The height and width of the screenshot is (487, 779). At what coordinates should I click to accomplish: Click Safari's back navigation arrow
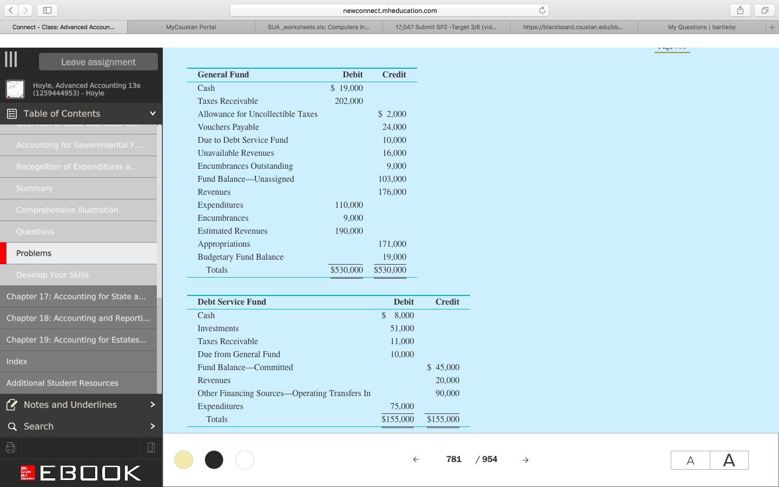click(12, 10)
